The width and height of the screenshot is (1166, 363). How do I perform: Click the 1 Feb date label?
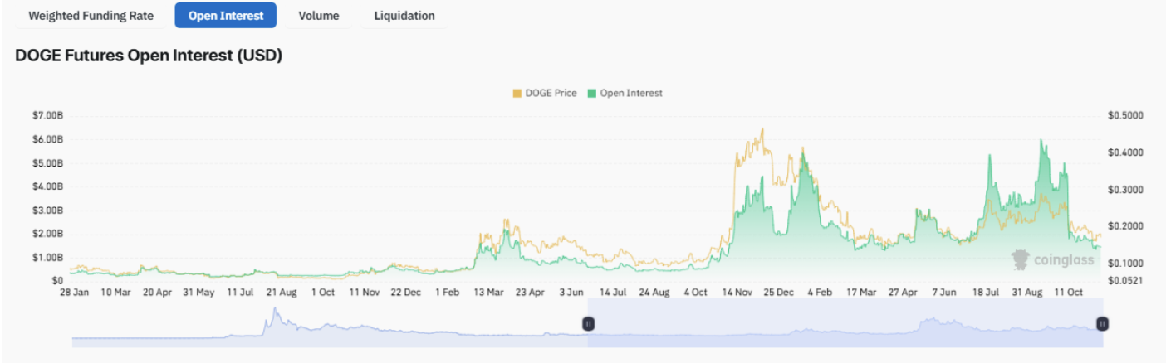pos(447,293)
